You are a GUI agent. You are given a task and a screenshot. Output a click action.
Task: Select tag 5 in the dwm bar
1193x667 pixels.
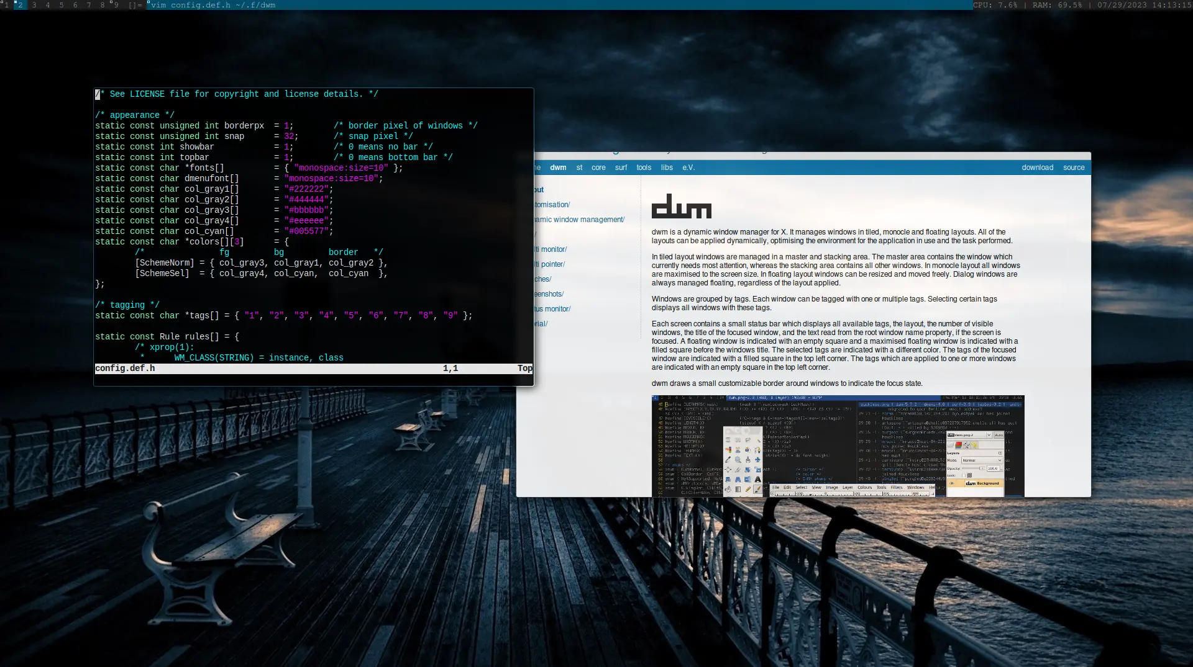pos(61,5)
